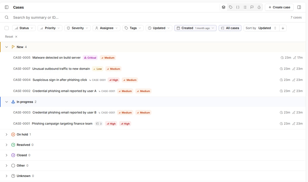Screen dimensions: 308x182
Task: Click the flag icon in top toolbar
Action: pos(252,7)
